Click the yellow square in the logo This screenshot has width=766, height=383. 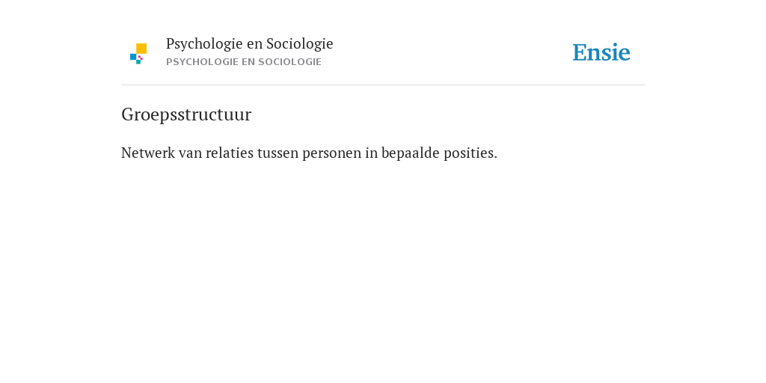click(141, 49)
